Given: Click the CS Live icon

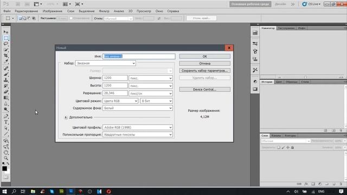Looking at the screenshot, I should coord(305,4).
